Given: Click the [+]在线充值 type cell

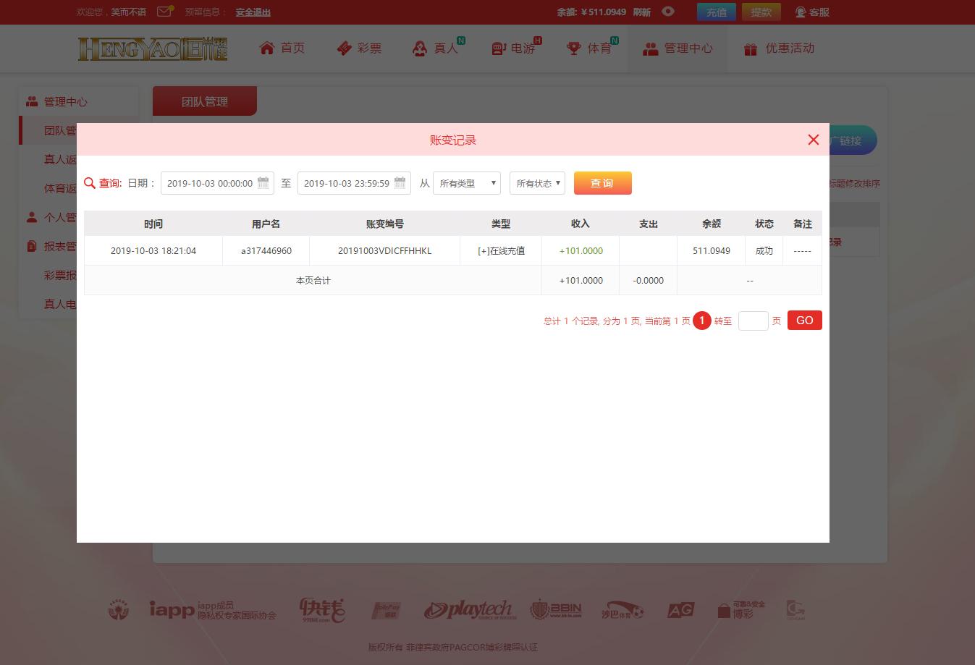Looking at the screenshot, I should (x=501, y=250).
